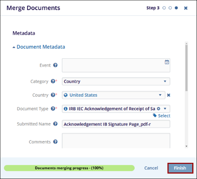Click the info icon in Document Type field
The width and height of the screenshot is (197, 179).
66,109
